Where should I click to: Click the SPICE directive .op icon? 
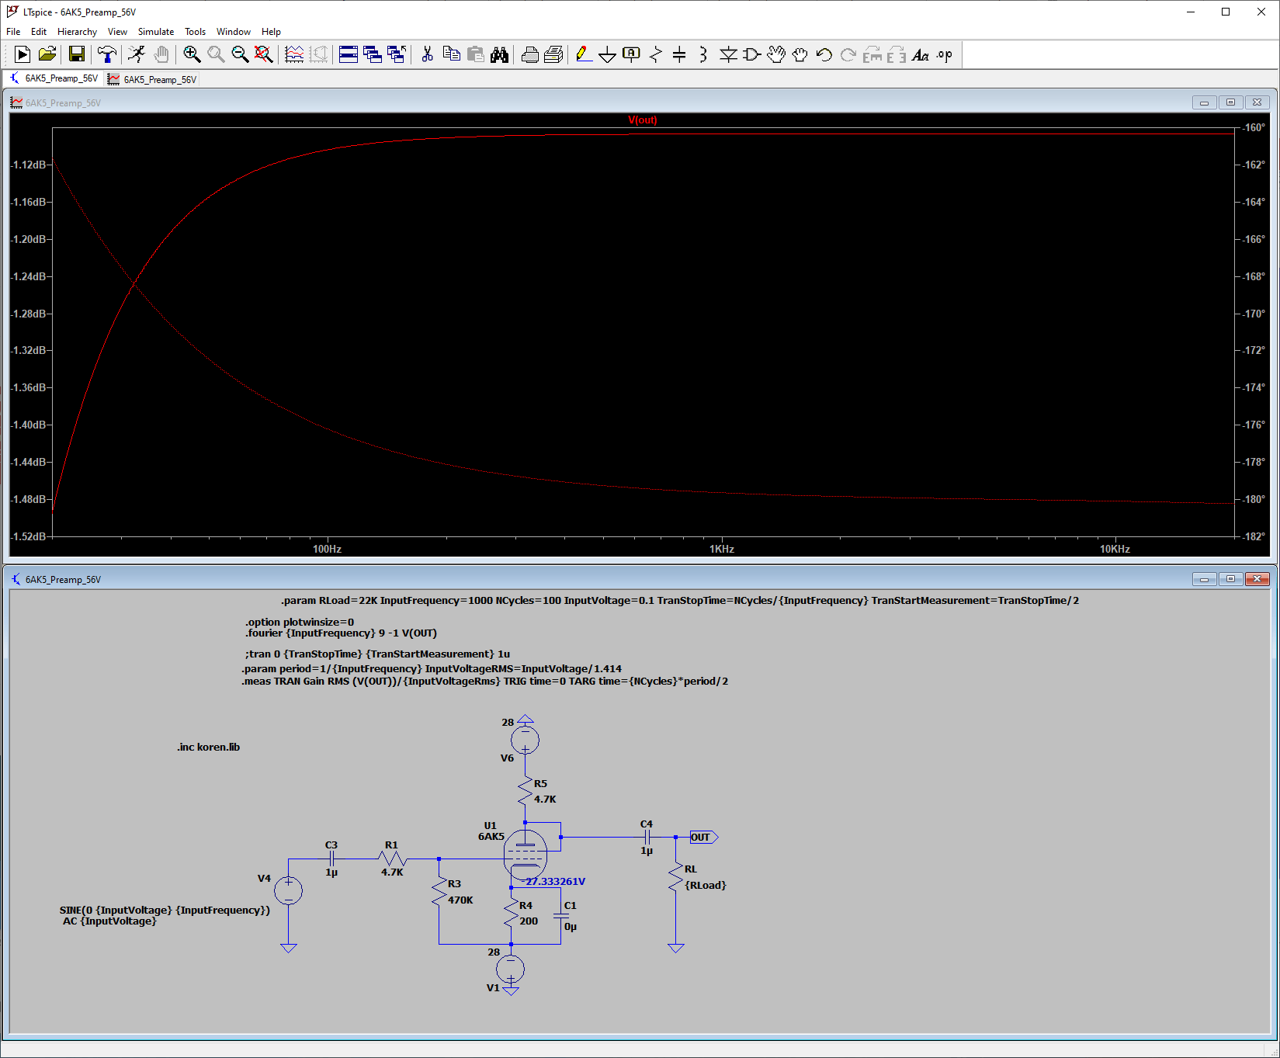(945, 54)
